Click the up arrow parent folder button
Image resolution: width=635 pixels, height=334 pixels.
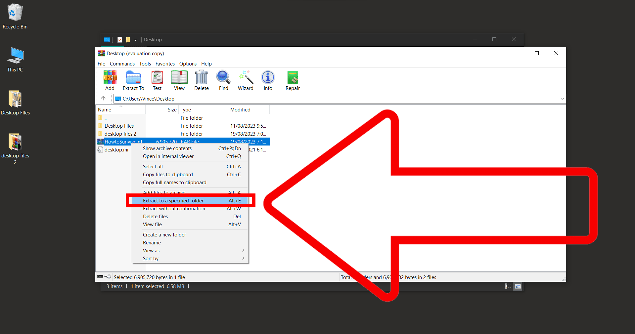[x=103, y=98]
